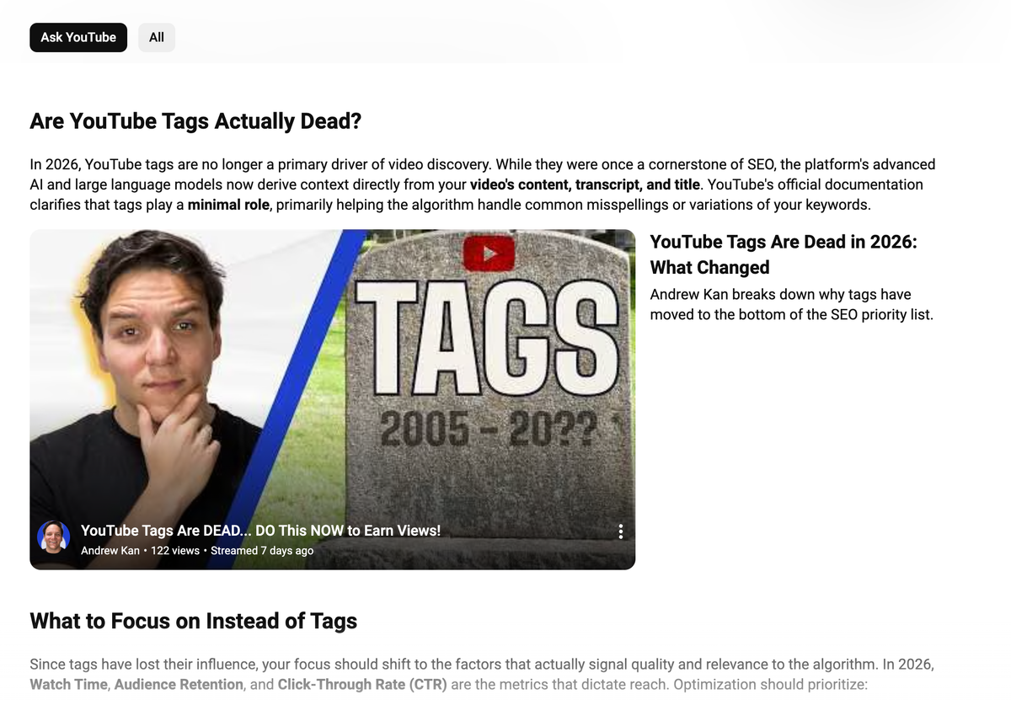Open the video's three-dot options menu
Image resolution: width=1011 pixels, height=705 pixels.
(x=621, y=531)
